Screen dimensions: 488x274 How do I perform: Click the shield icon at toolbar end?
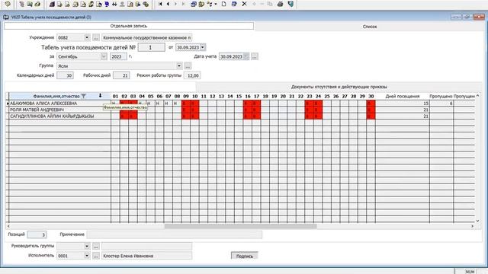(x=291, y=4)
